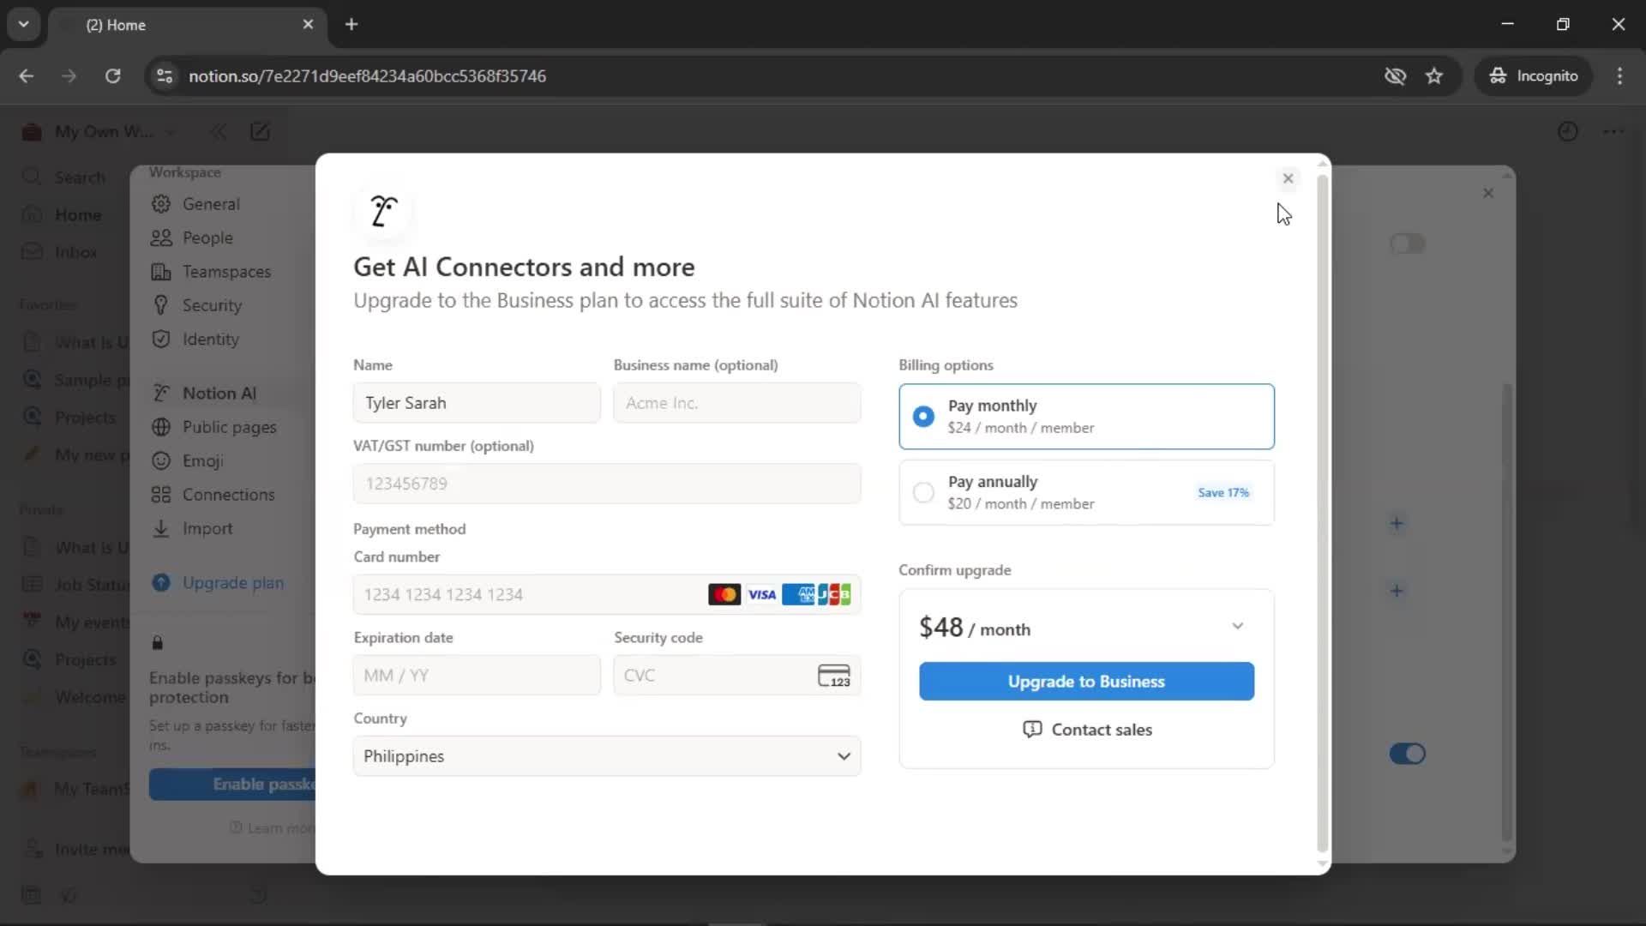Open the three-dot page menu
The height and width of the screenshot is (926, 1646).
1613,132
